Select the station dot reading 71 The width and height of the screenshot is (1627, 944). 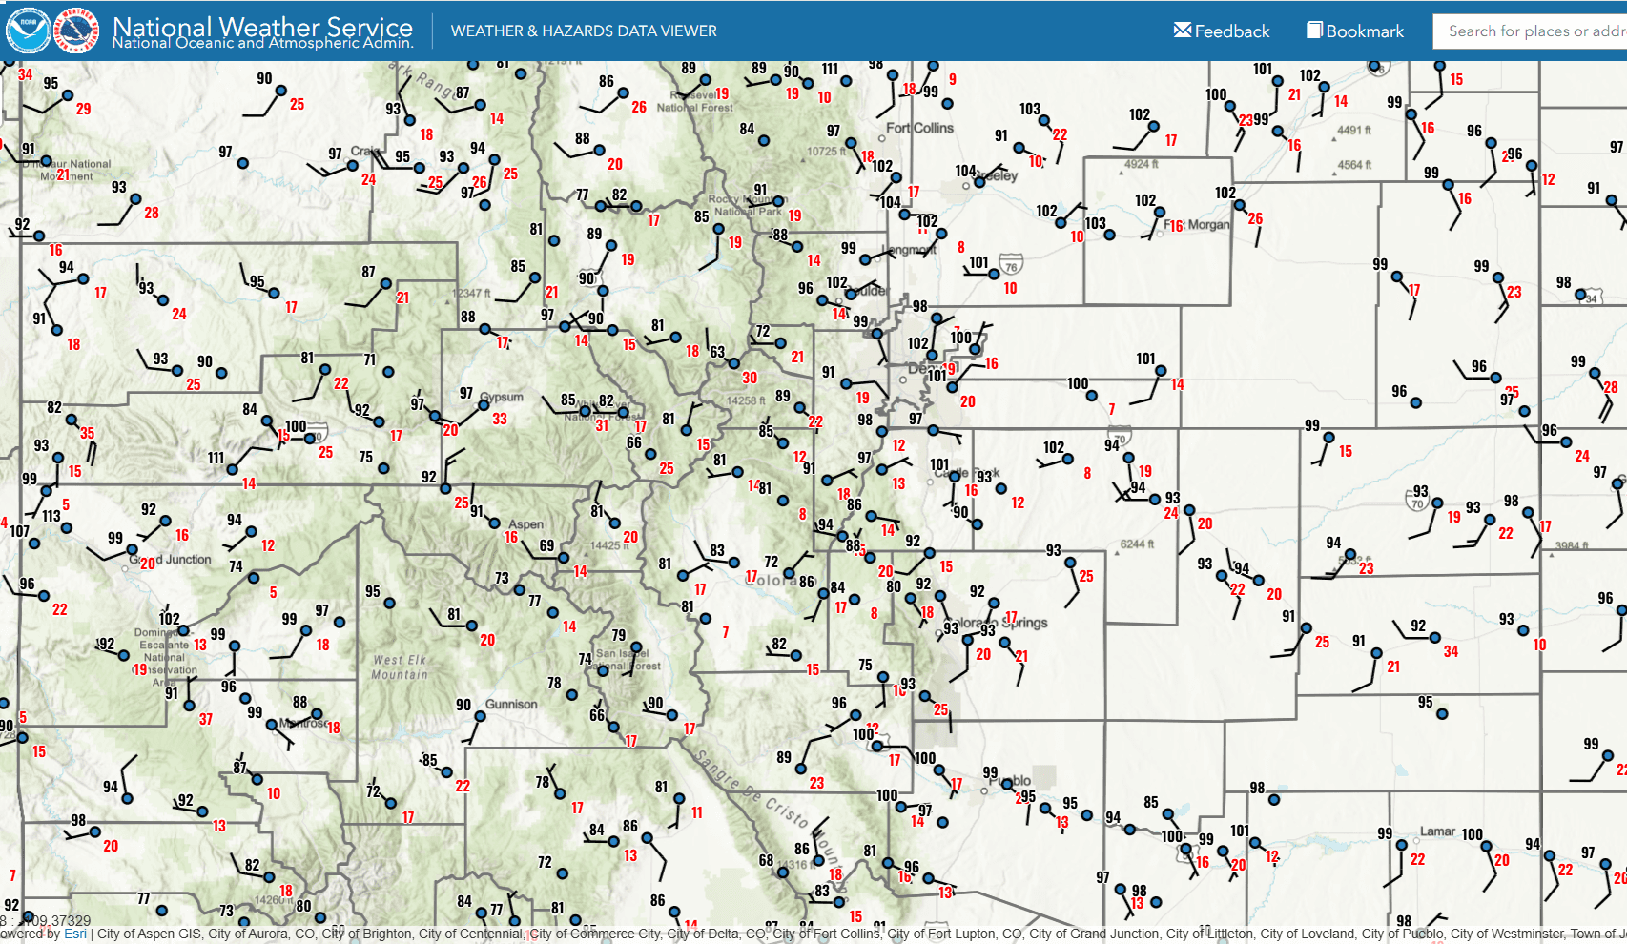pyautogui.click(x=388, y=372)
